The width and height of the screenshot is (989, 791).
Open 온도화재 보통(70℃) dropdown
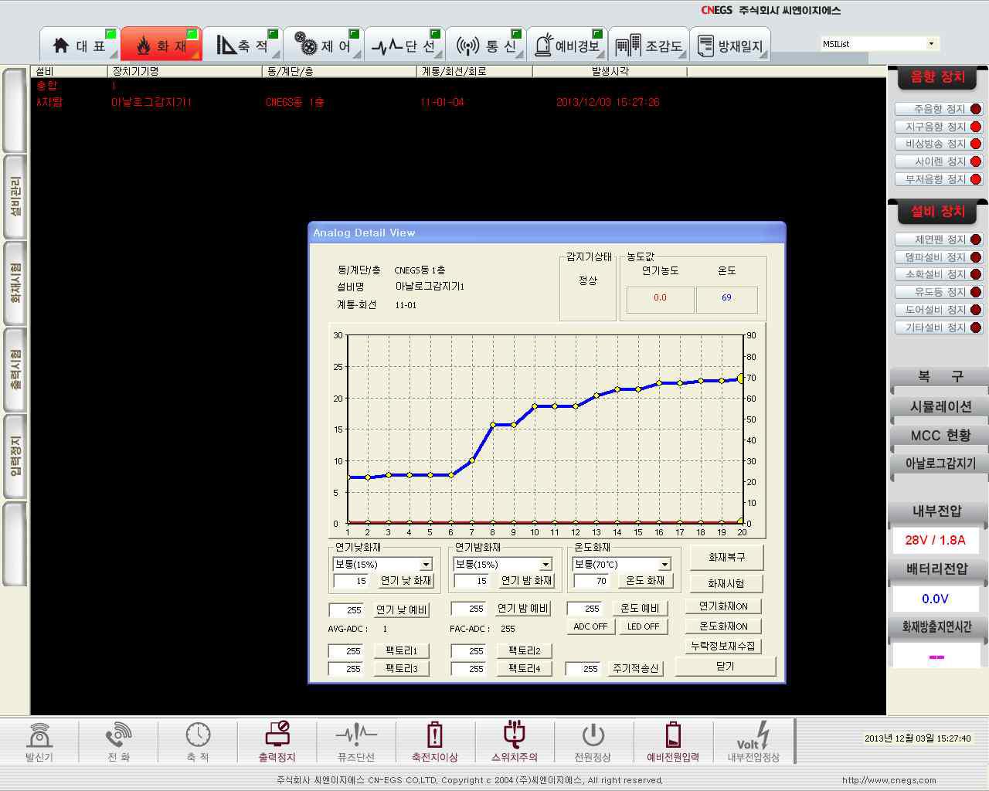pyautogui.click(x=664, y=565)
